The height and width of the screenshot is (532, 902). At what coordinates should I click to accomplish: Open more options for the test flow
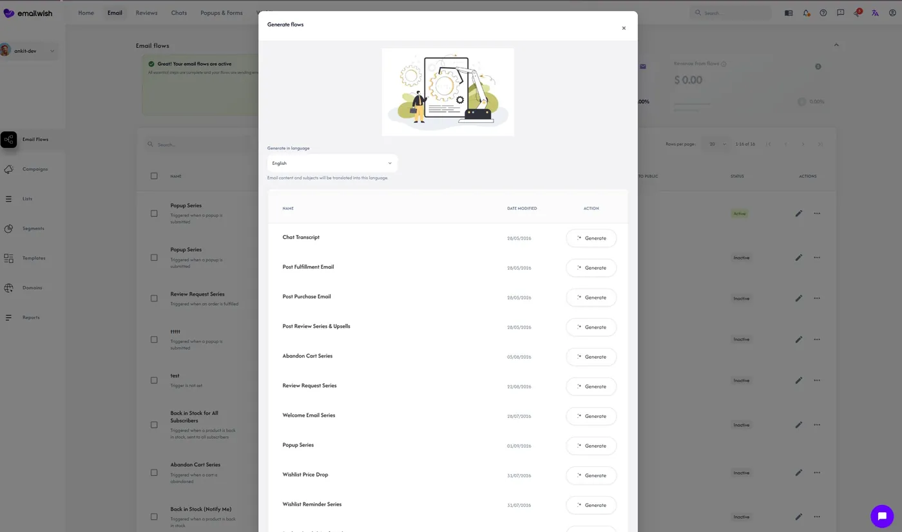pos(817,380)
